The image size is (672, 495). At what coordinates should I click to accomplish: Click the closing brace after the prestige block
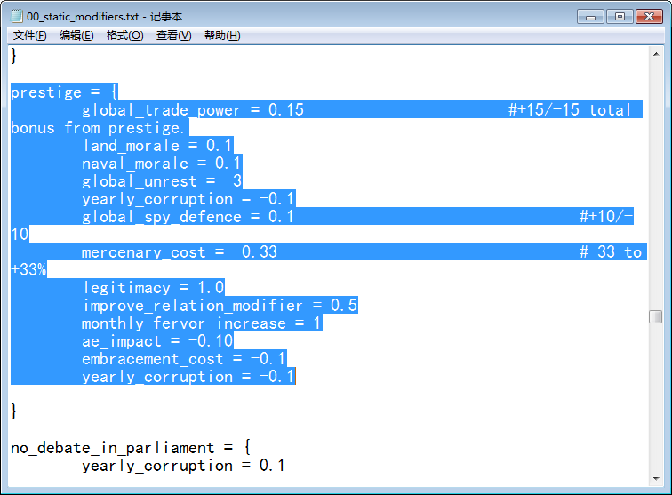coord(13,411)
